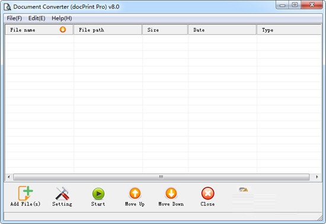Open the Help(H) menu
Image resolution: width=326 pixels, height=224 pixels.
coord(62,18)
